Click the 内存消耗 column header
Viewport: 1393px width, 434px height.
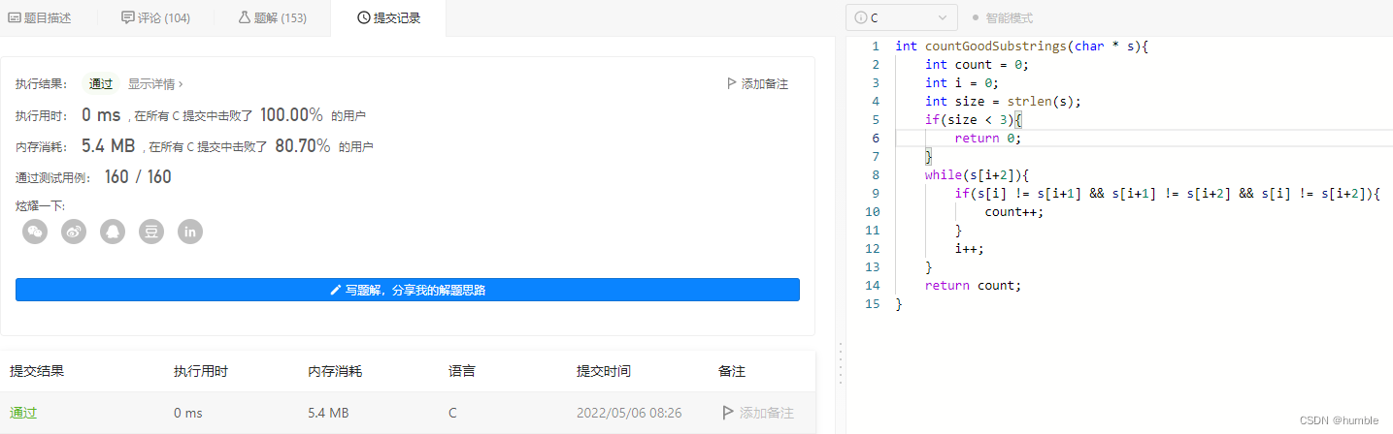point(335,371)
